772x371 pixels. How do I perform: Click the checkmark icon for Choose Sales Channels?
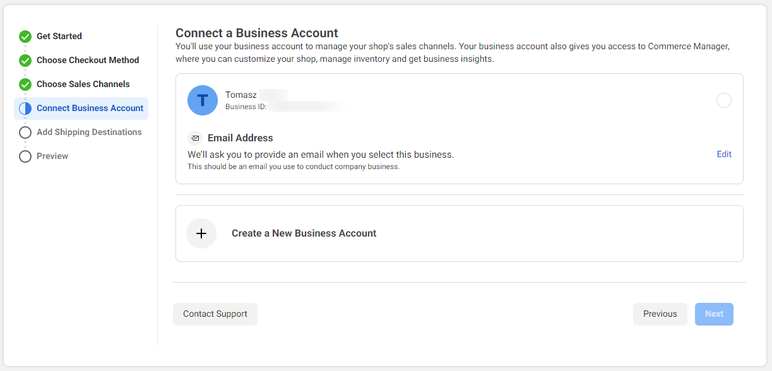(x=25, y=84)
